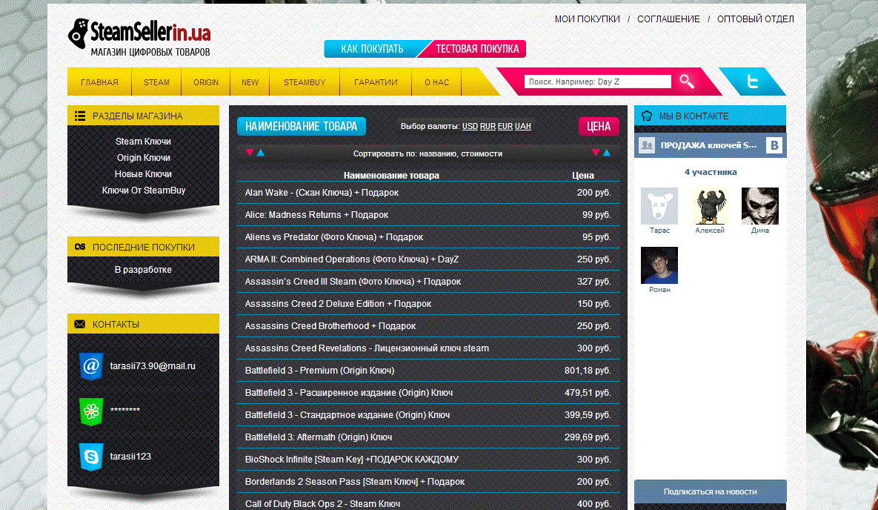
Task: Open the ГАРАНТИИ menu item
Action: 376,82
